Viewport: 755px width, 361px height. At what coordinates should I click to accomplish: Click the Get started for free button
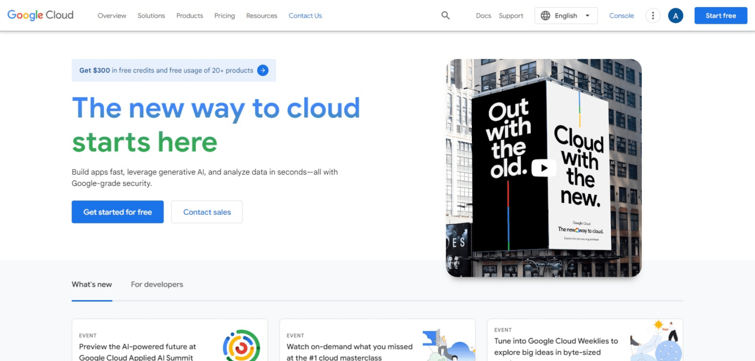[118, 212]
